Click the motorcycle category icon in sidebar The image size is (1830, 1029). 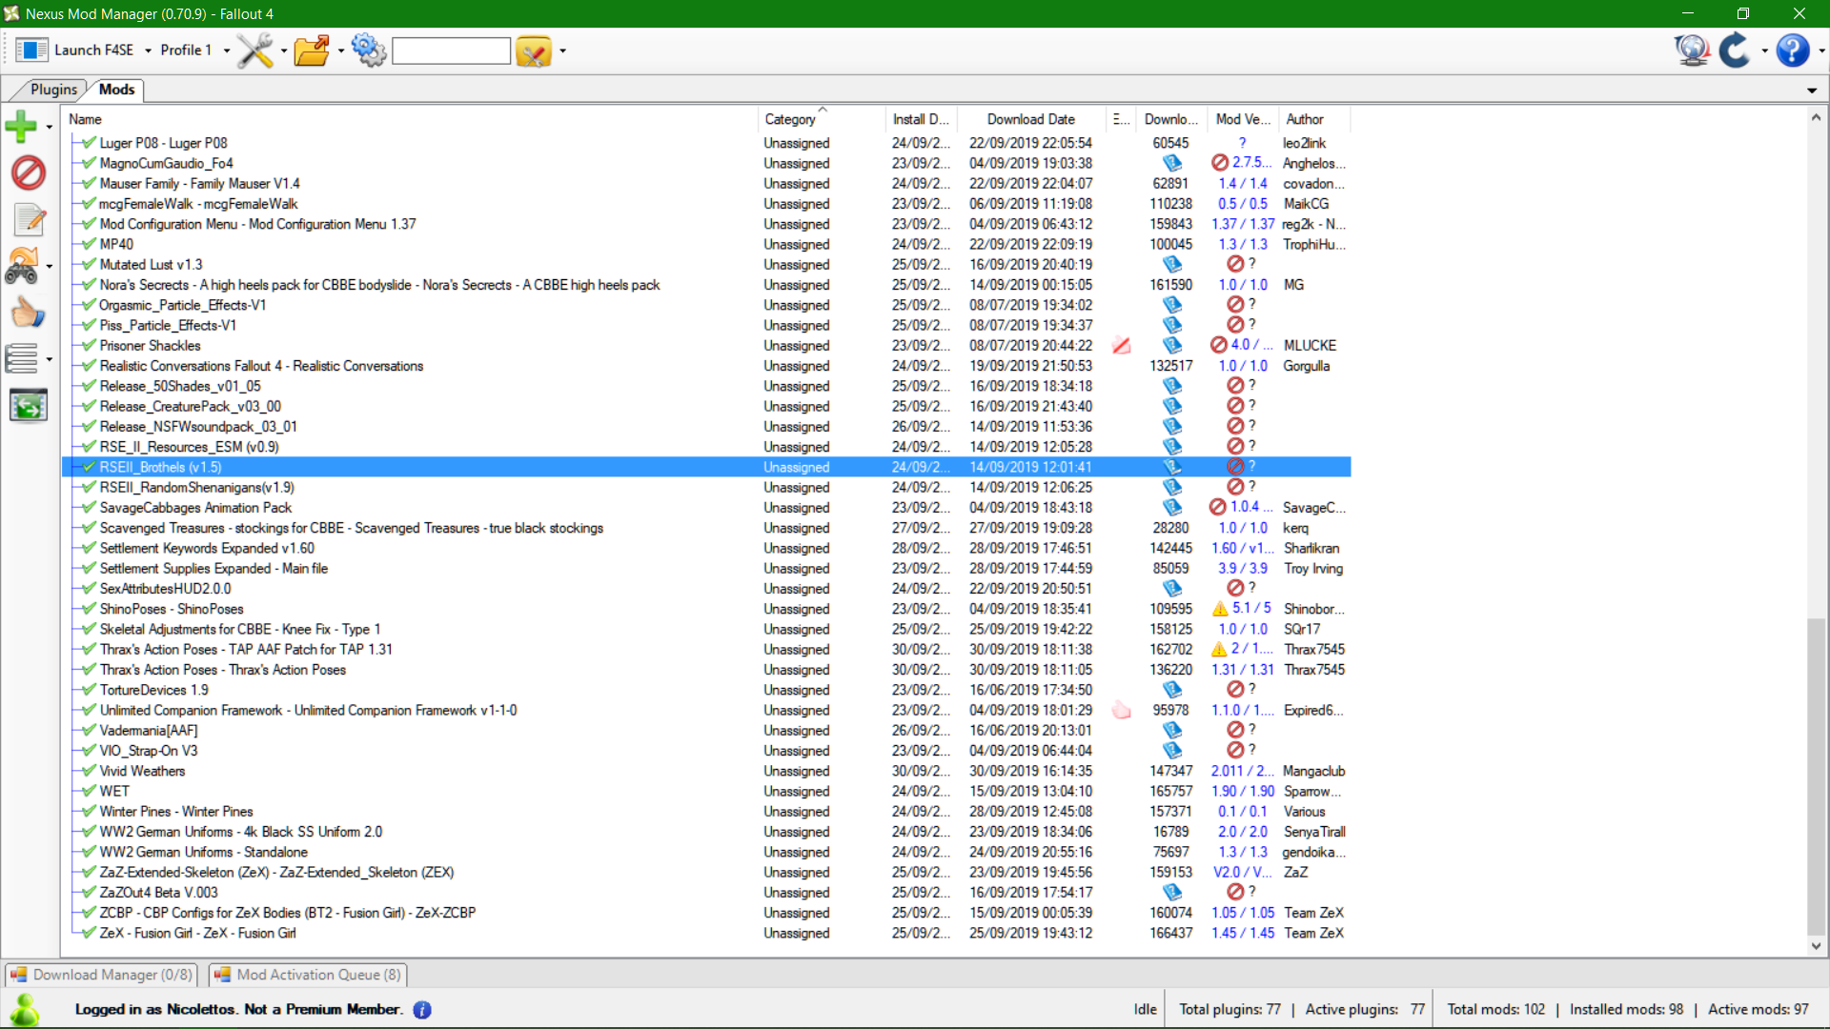(x=23, y=267)
